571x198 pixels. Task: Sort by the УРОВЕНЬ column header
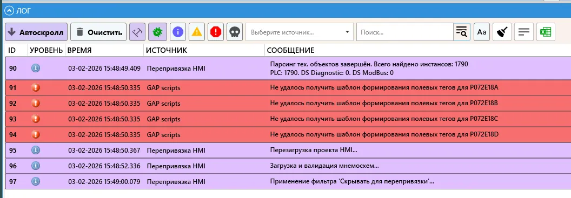[47, 50]
